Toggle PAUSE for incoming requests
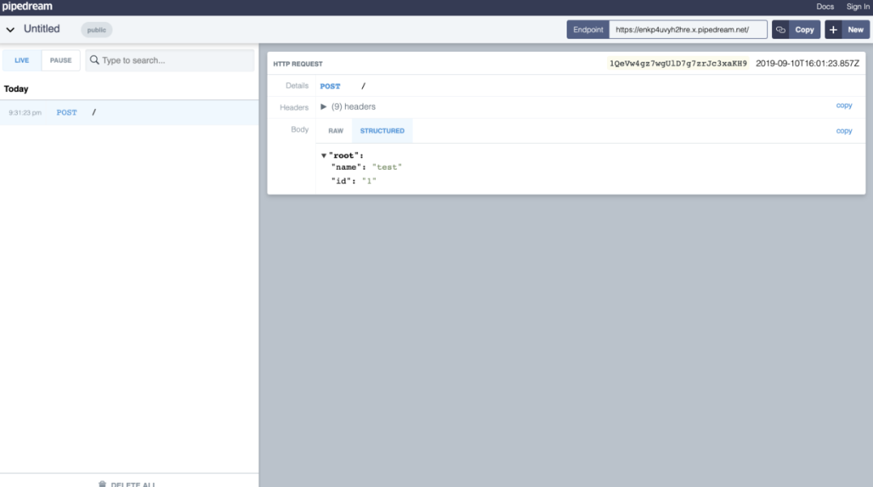Viewport: 873px width, 487px height. [61, 60]
